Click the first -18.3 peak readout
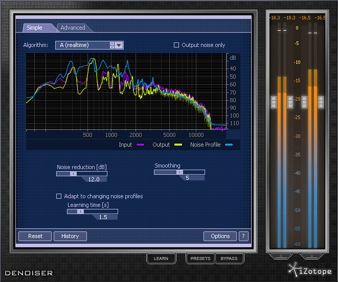Image resolution: width=338 pixels, height=282 pixels. pyautogui.click(x=275, y=18)
